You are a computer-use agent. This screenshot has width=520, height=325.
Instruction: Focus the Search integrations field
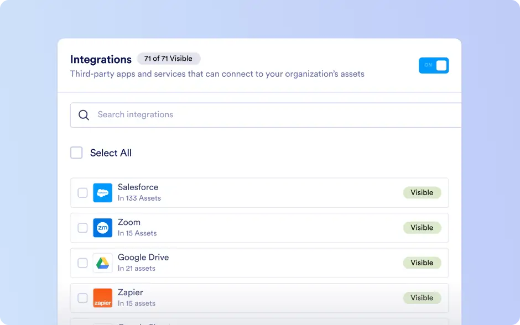(266, 115)
